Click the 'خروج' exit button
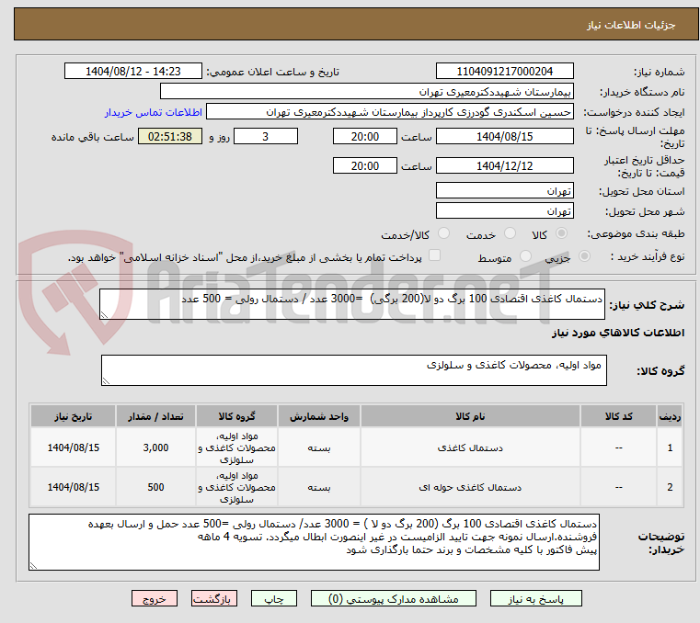The width and height of the screenshot is (700, 623). pyautogui.click(x=154, y=598)
